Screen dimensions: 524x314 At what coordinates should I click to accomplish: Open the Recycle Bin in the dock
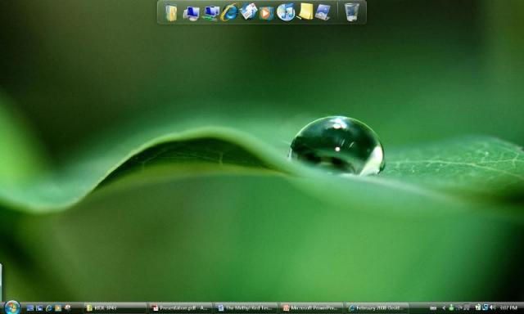pos(351,12)
